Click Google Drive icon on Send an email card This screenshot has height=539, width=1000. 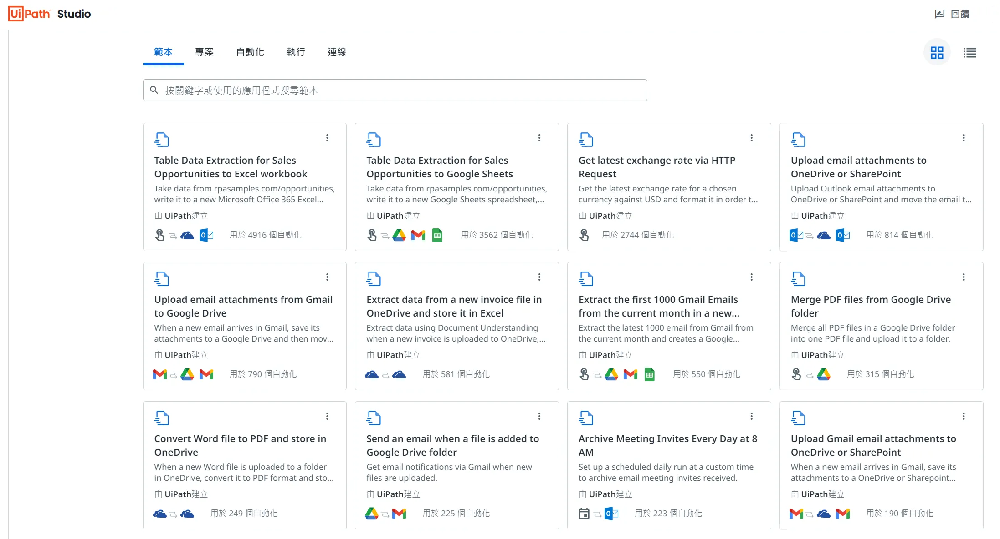[x=372, y=514]
